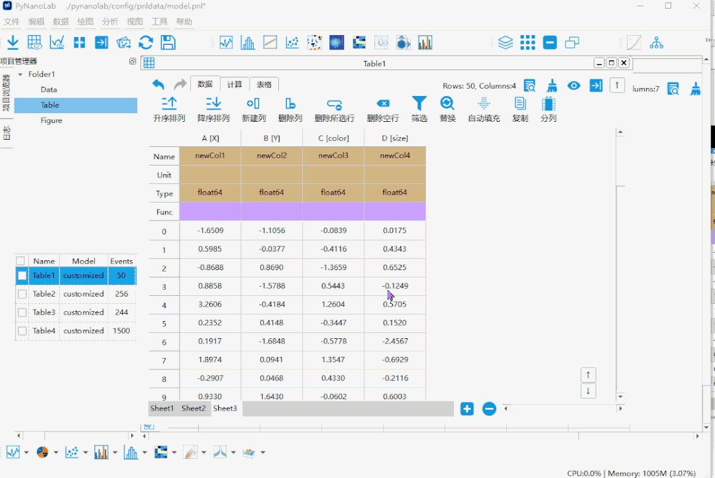This screenshot has height=478, width=715.
Task: Switch to the 表格 tab
Action: 264,84
